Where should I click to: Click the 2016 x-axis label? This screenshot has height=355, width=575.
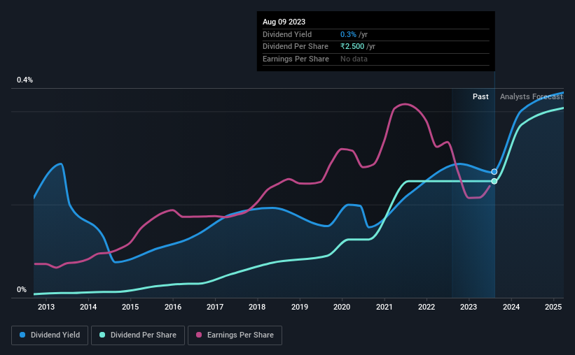(173, 307)
